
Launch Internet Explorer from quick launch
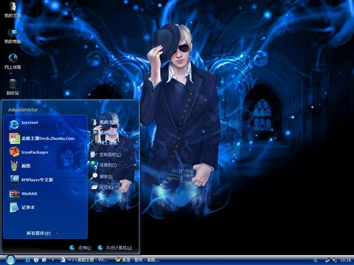(28, 260)
